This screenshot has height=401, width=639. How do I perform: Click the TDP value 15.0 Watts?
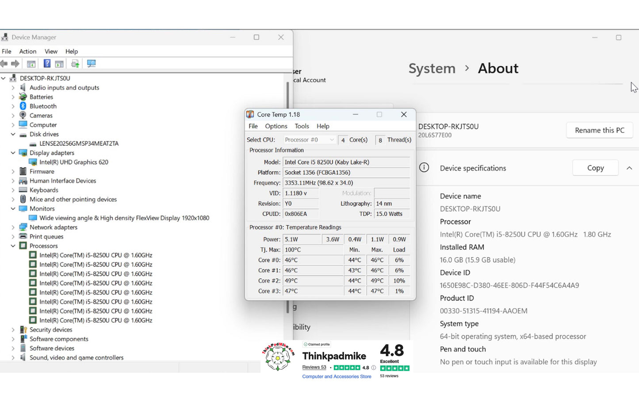(392, 214)
